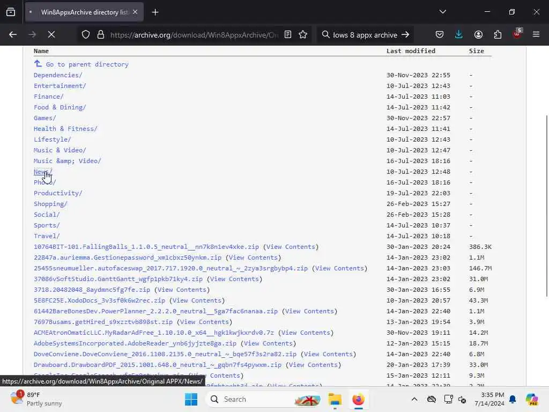Download the MyRadarAdFree 7z file
The width and height of the screenshot is (549, 412).
click(x=154, y=333)
